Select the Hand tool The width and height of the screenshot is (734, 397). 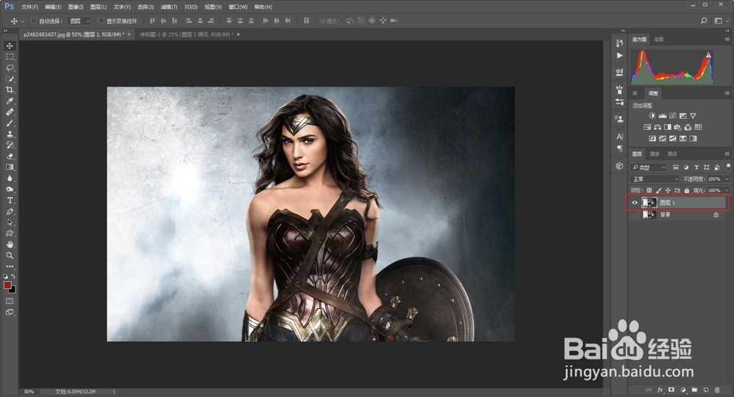tap(10, 244)
